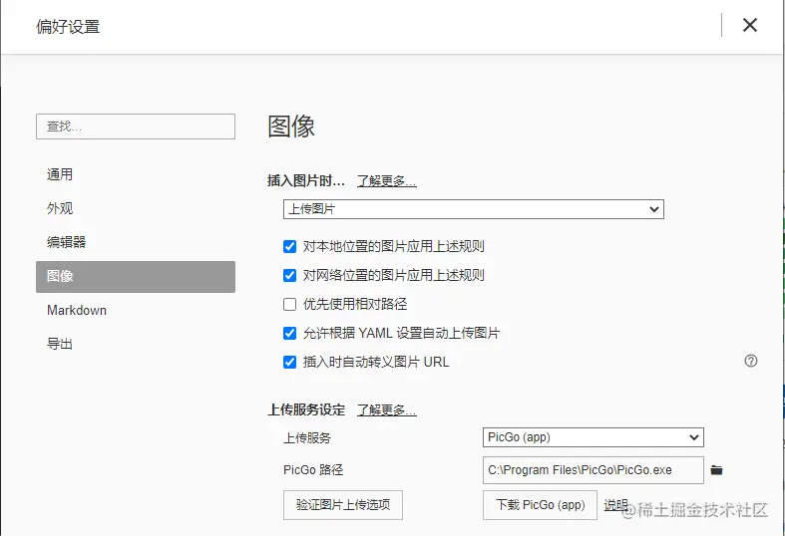Screen dimensions: 785x536
Task: Toggle 插入时自动转义图片 URL checkbox
Action: (x=289, y=362)
